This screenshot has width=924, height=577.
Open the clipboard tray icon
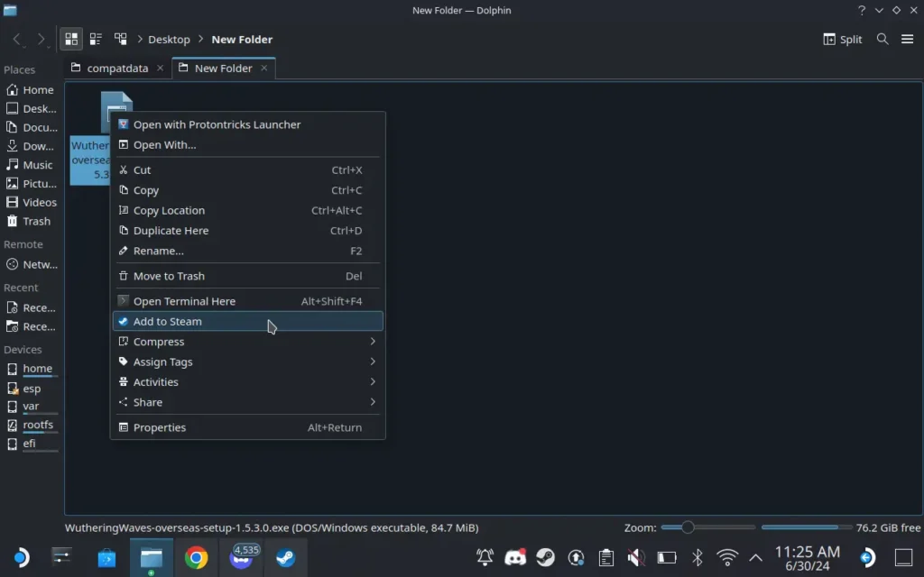click(x=606, y=557)
